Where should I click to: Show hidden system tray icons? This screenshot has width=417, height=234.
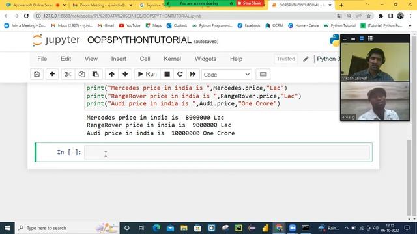click(x=346, y=228)
